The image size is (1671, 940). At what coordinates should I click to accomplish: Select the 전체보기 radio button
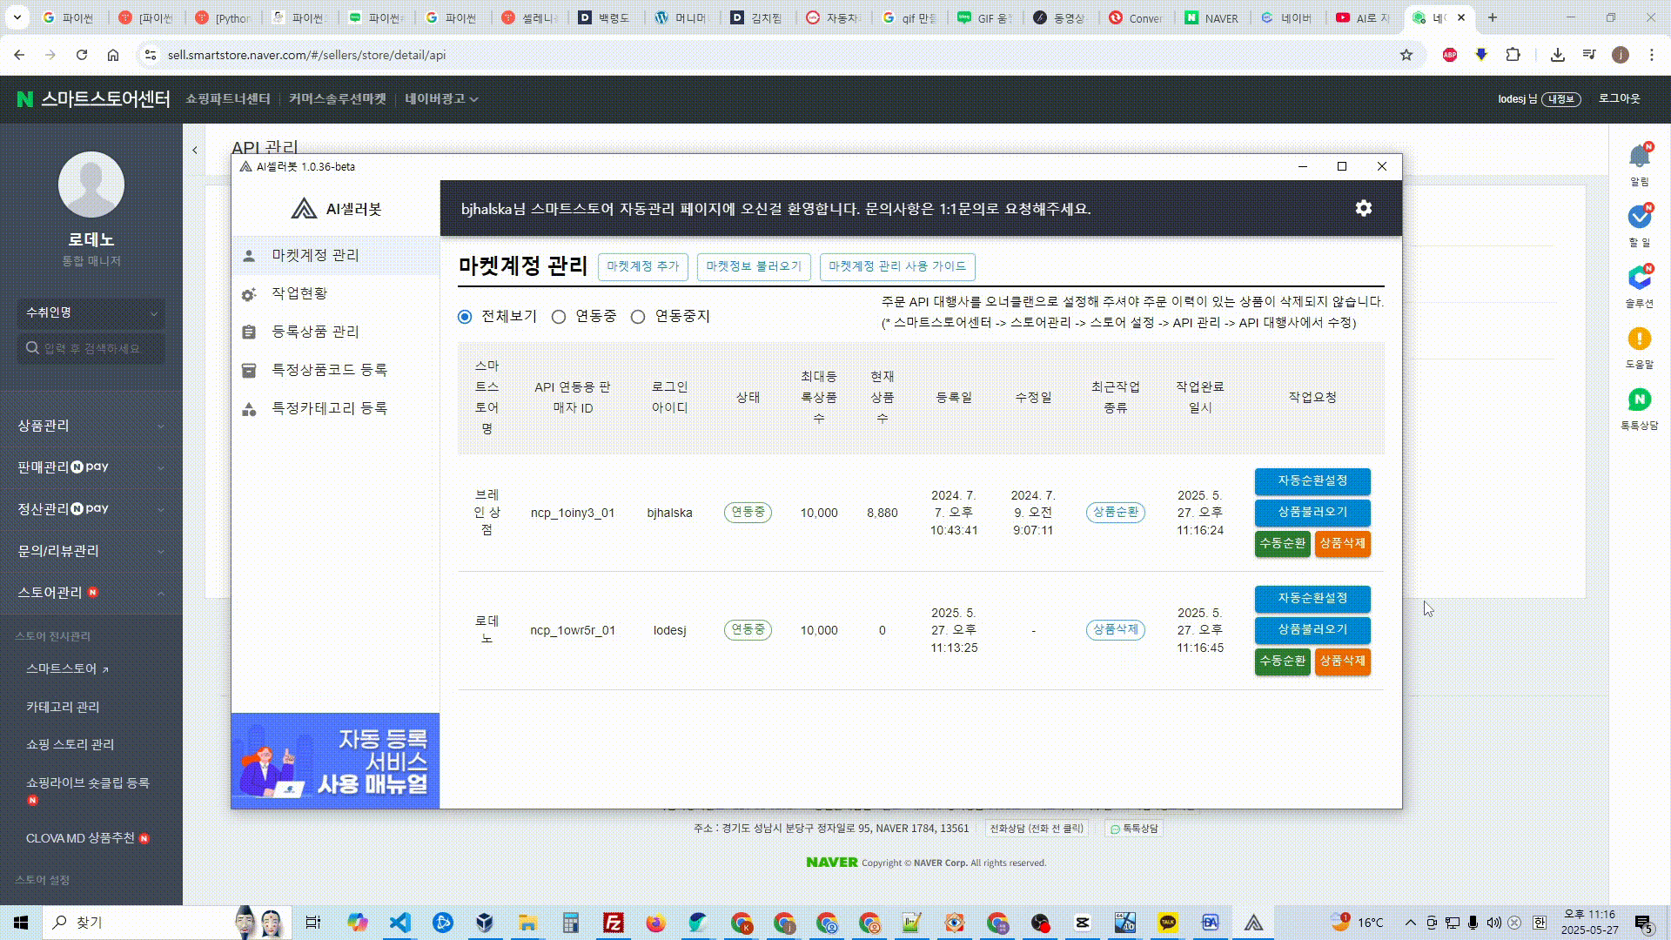coord(465,317)
